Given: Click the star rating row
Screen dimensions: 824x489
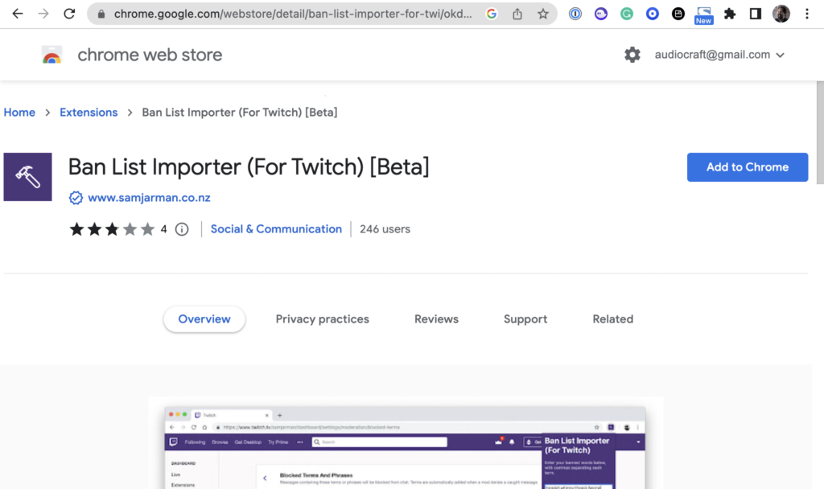Looking at the screenshot, I should pos(112,229).
